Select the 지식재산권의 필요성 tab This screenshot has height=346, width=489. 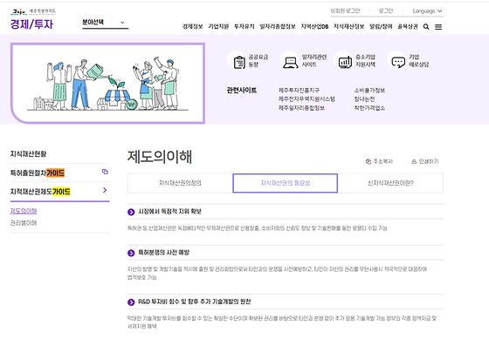tap(285, 183)
